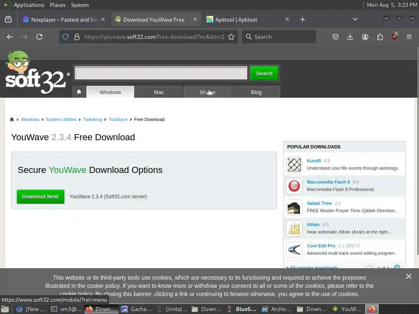Open the Blog tab
This screenshot has height=314, width=419.
[256, 92]
